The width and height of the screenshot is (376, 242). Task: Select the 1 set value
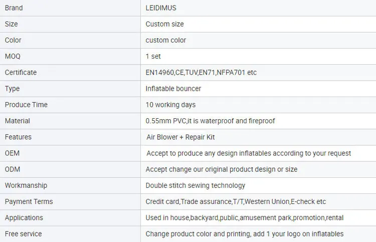pyautogui.click(x=153, y=56)
